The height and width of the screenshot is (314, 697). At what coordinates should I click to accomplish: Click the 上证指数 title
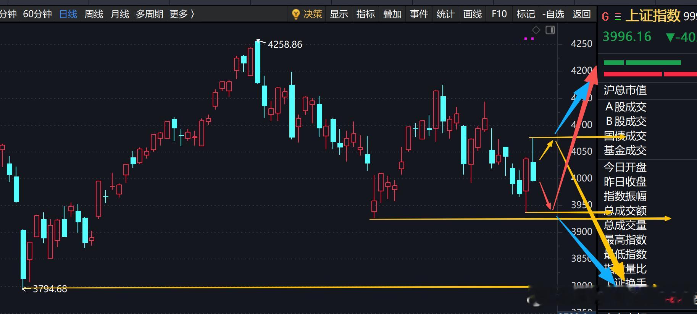pos(653,16)
